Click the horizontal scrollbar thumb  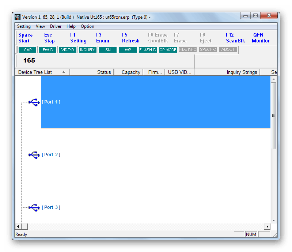click(x=24, y=226)
